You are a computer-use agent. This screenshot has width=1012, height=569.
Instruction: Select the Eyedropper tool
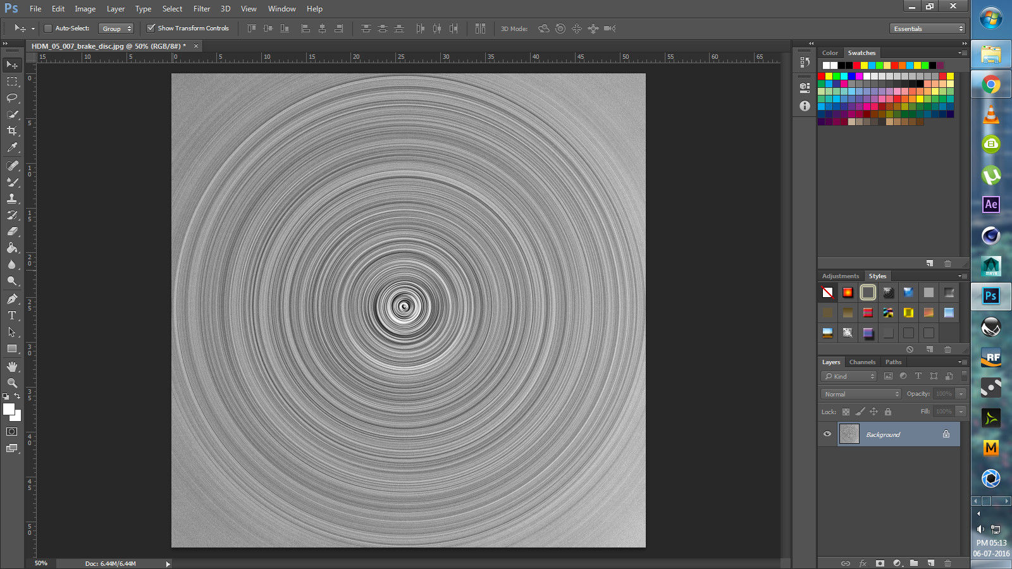point(12,147)
